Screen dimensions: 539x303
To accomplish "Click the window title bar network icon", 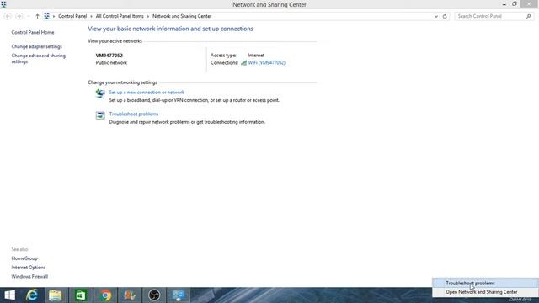I will pyautogui.click(x=3, y=4).
